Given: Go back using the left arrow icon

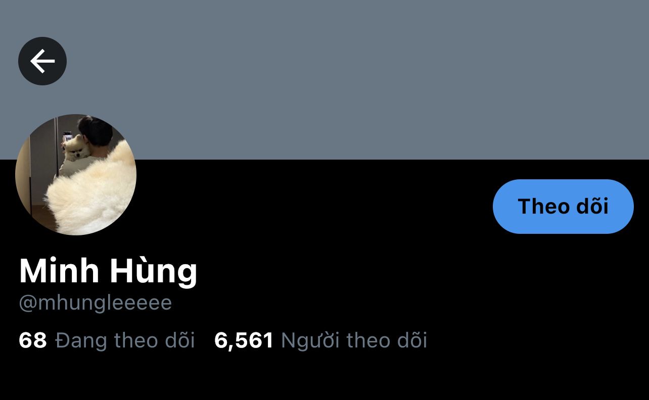Looking at the screenshot, I should pyautogui.click(x=42, y=61).
